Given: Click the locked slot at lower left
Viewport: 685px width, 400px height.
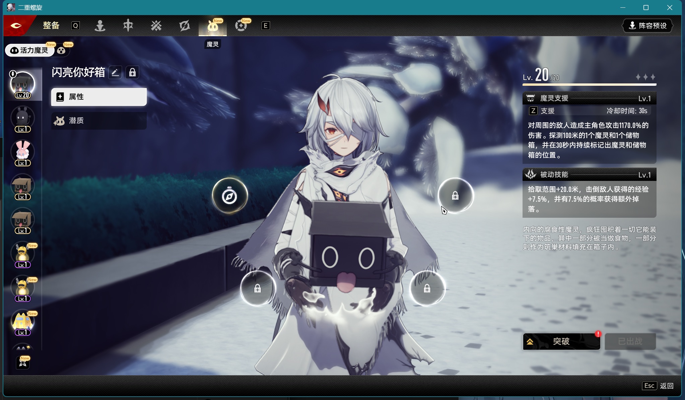Looking at the screenshot, I should pos(258,288).
